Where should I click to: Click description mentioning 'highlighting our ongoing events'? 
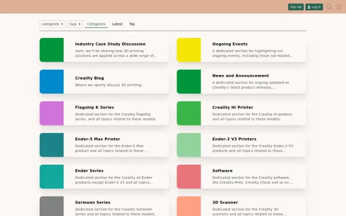click(x=253, y=54)
